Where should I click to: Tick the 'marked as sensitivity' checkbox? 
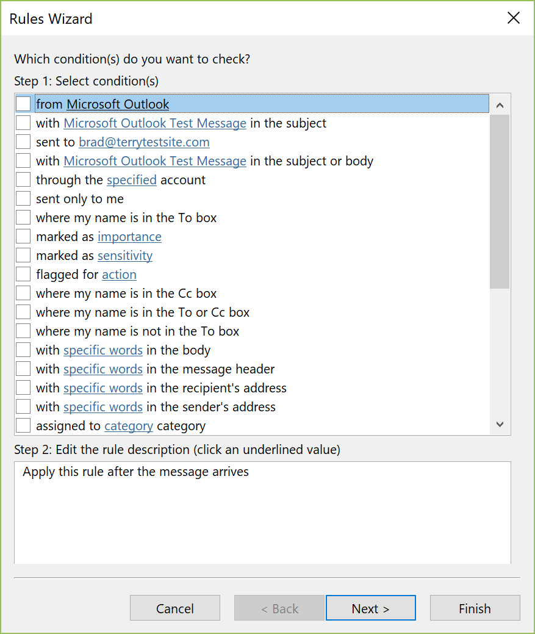click(23, 256)
